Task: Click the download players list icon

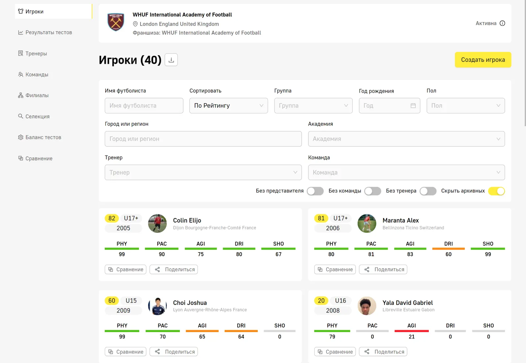Action: coord(171,60)
